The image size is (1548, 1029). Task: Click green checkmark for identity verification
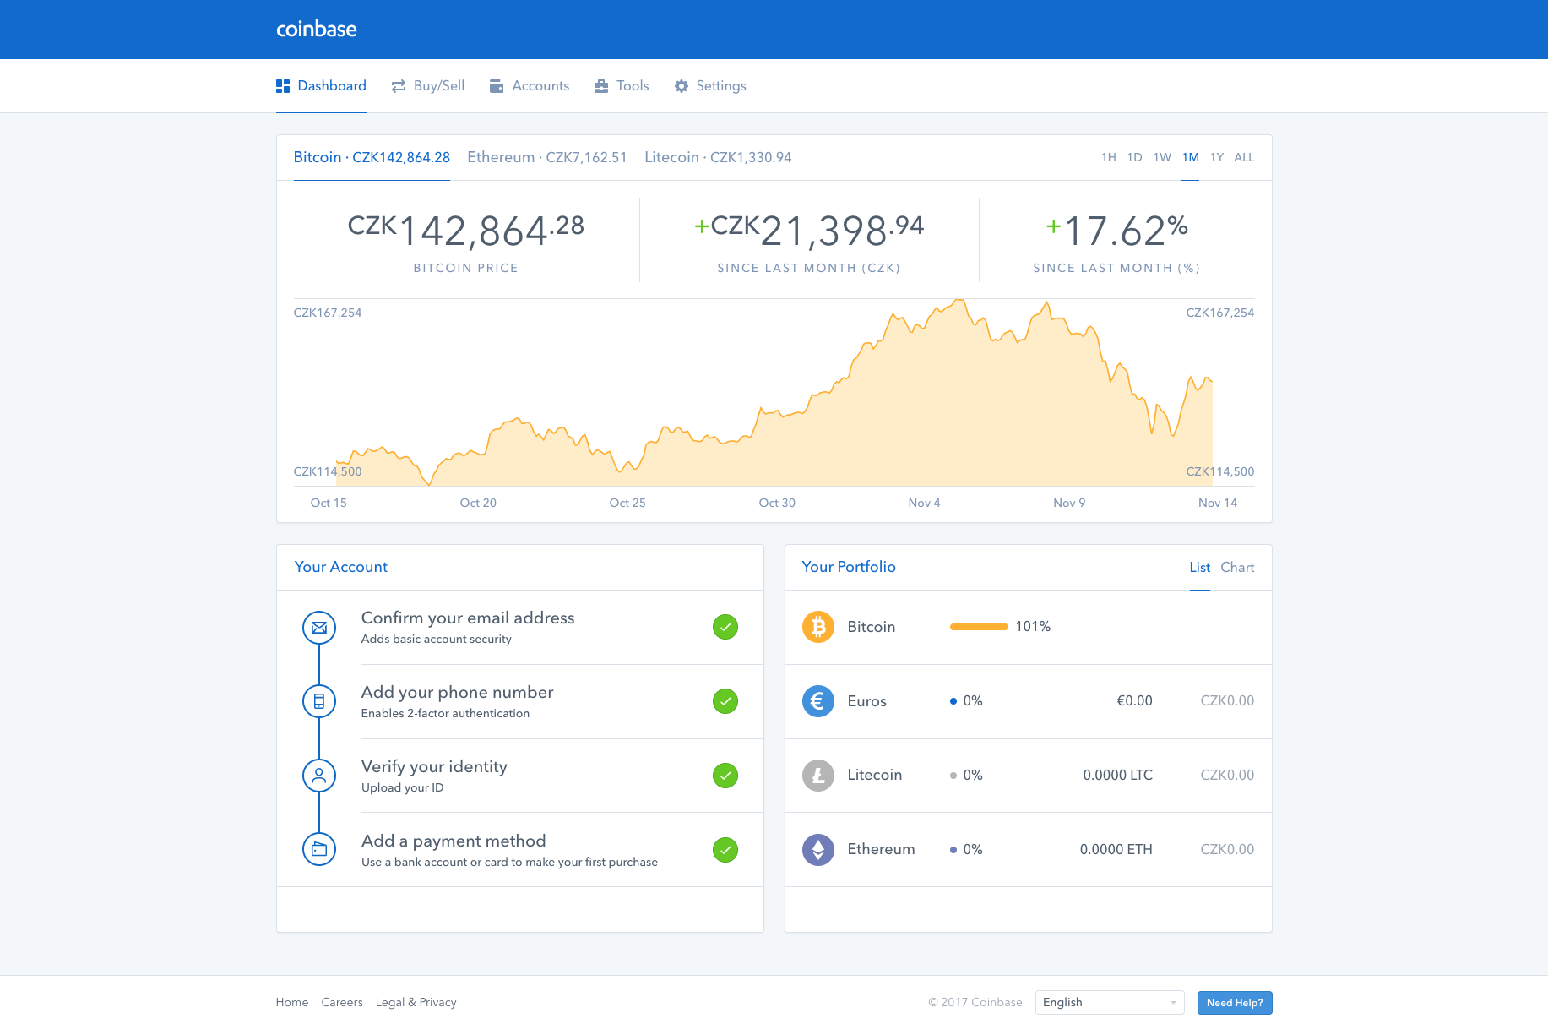pos(725,776)
